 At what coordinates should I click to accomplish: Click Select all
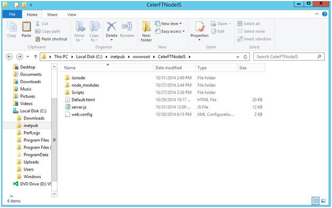[x=248, y=24]
